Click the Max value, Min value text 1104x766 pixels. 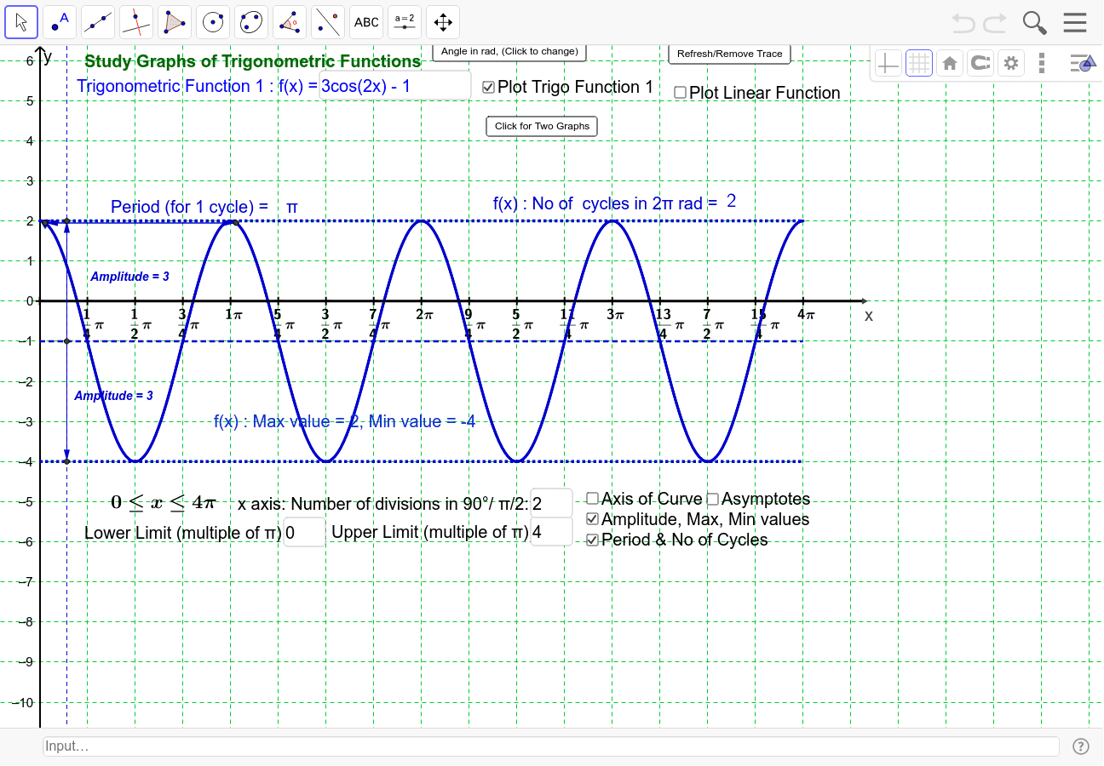click(345, 421)
